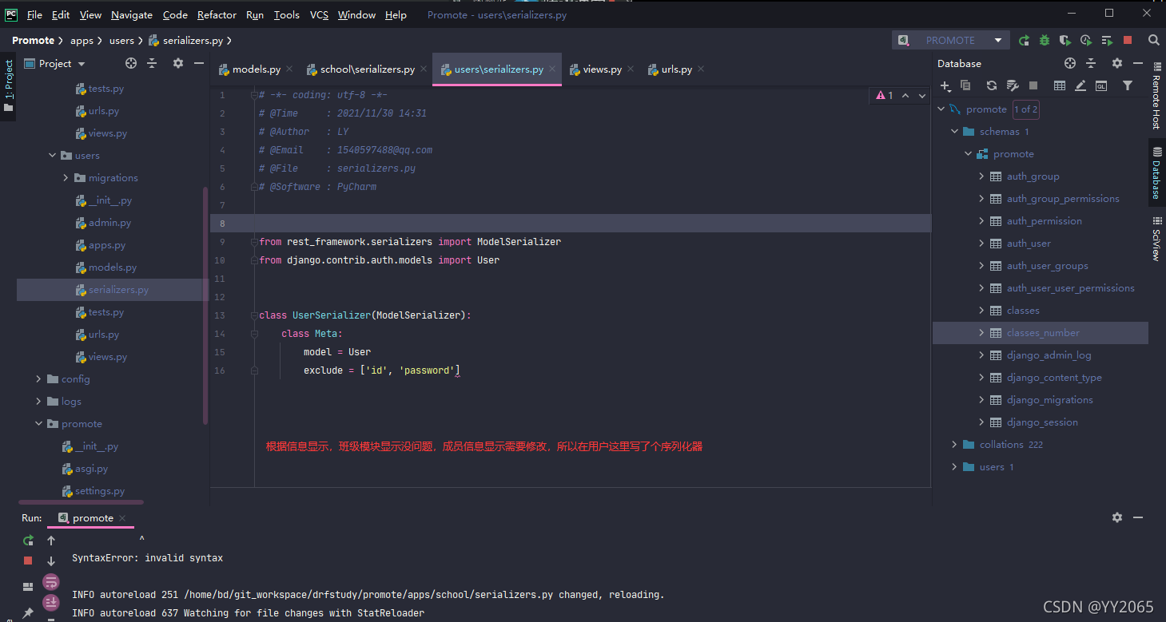1166x622 pixels.
Task: Switch to the views.py editor tab
Action: pyautogui.click(x=603, y=69)
